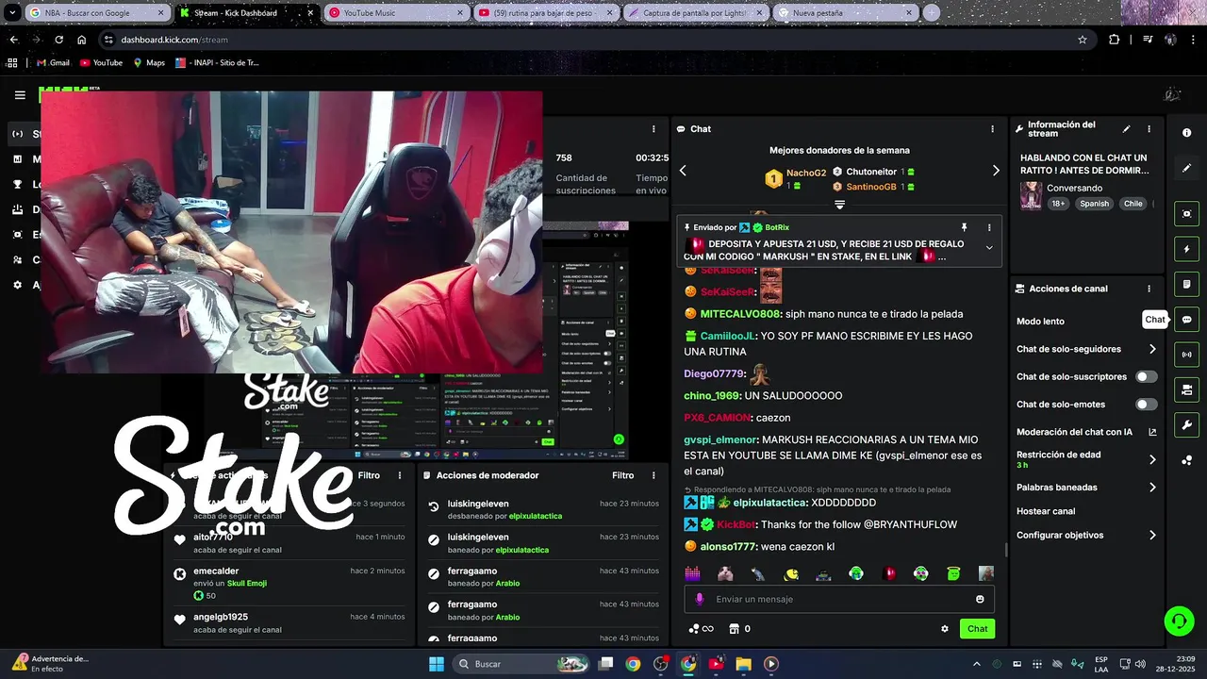1207x679 pixels.
Task: Click Modo lento option
Action: [1040, 322]
